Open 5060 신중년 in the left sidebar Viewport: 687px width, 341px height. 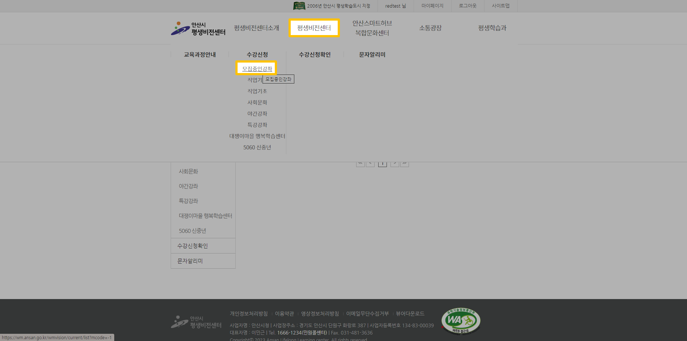pos(192,231)
